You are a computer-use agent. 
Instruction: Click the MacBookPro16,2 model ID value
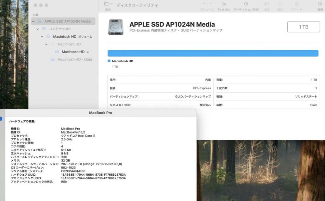point(73,132)
